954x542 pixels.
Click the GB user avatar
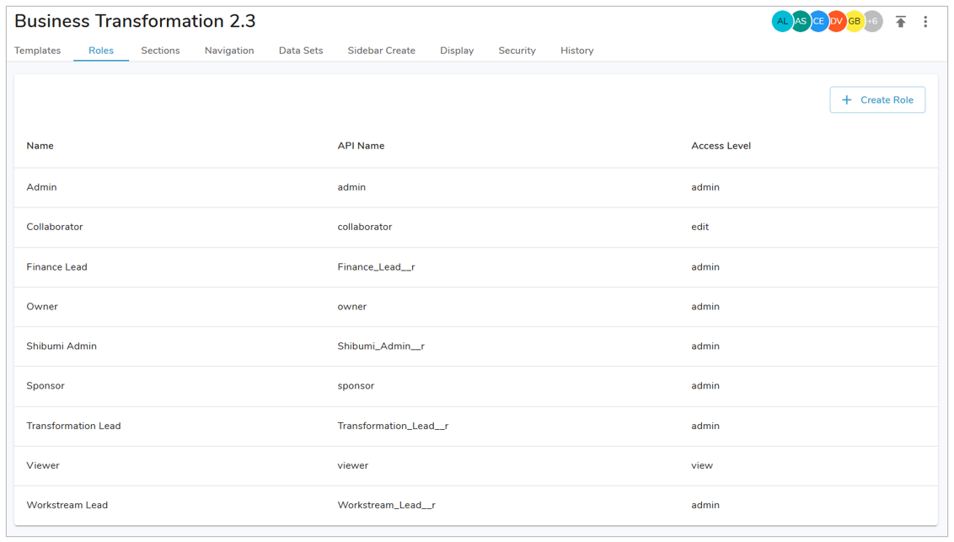(855, 22)
